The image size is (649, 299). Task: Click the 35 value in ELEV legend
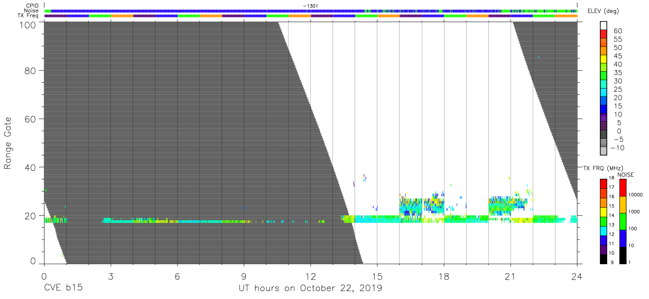coord(617,73)
